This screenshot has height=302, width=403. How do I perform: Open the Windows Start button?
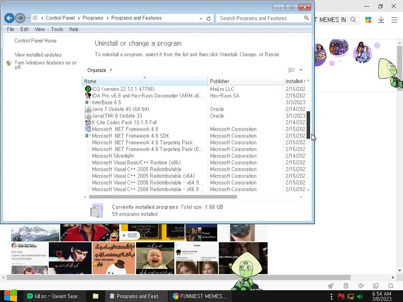pyautogui.click(x=11, y=296)
